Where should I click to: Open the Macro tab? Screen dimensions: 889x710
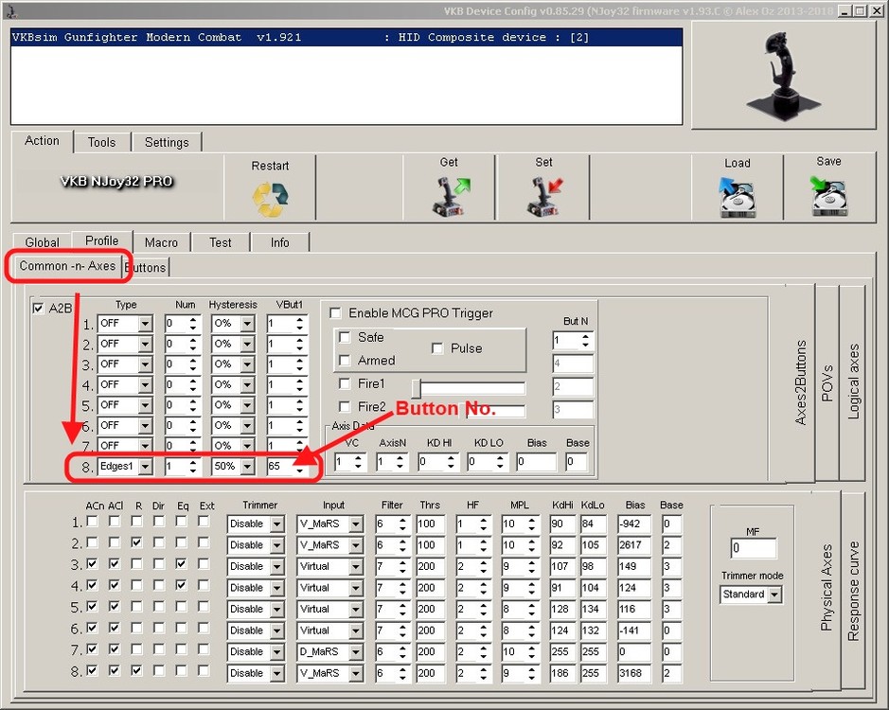click(x=161, y=242)
